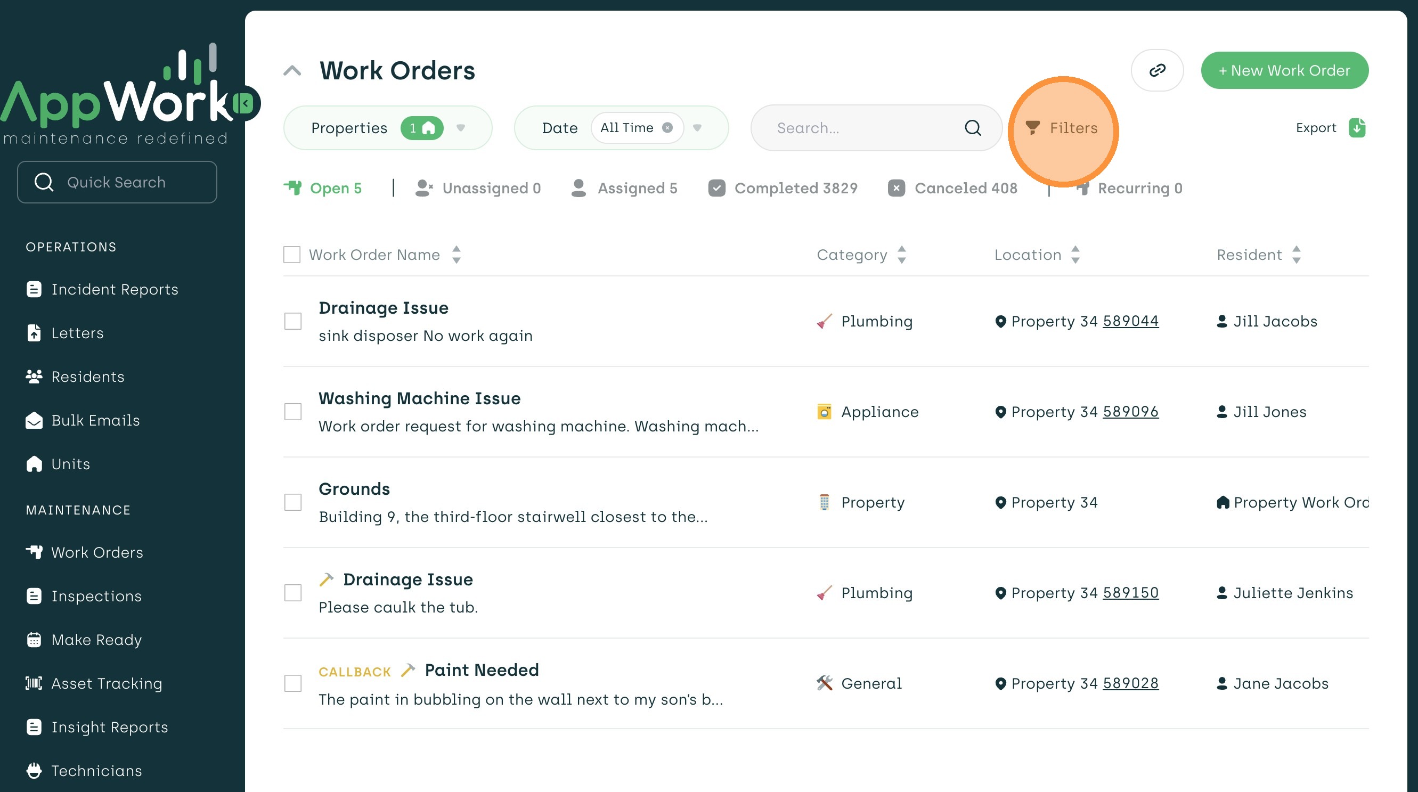Image resolution: width=1418 pixels, height=792 pixels.
Task: Open unit link 589044
Action: (1130, 321)
